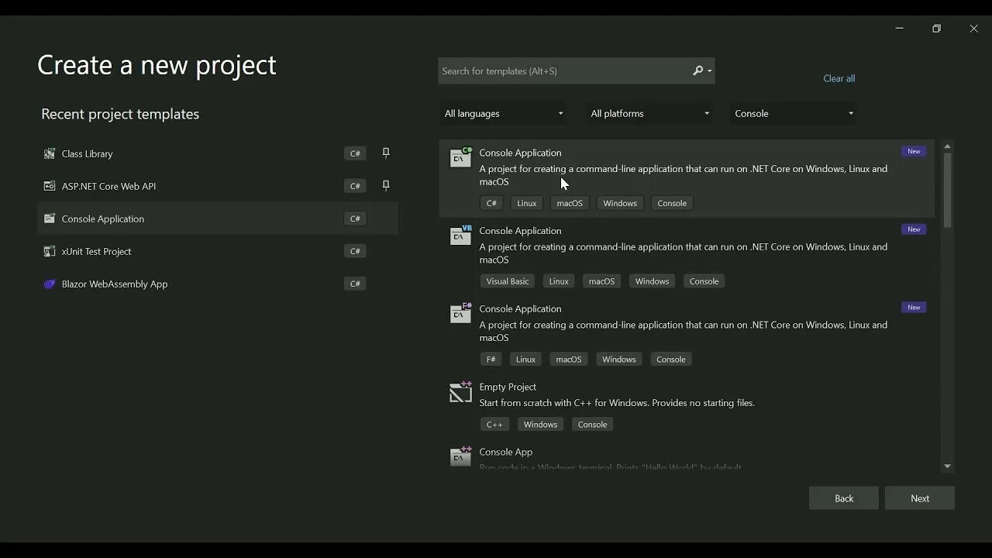Click the search magnifier icon

697,71
